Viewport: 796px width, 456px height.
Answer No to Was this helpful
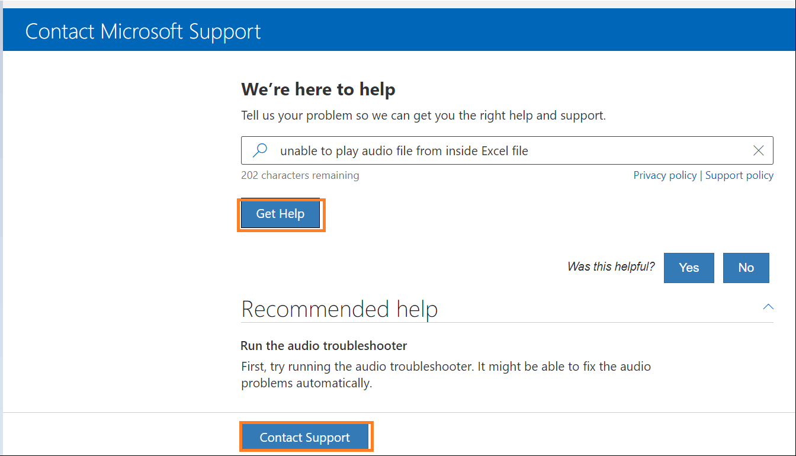746,268
